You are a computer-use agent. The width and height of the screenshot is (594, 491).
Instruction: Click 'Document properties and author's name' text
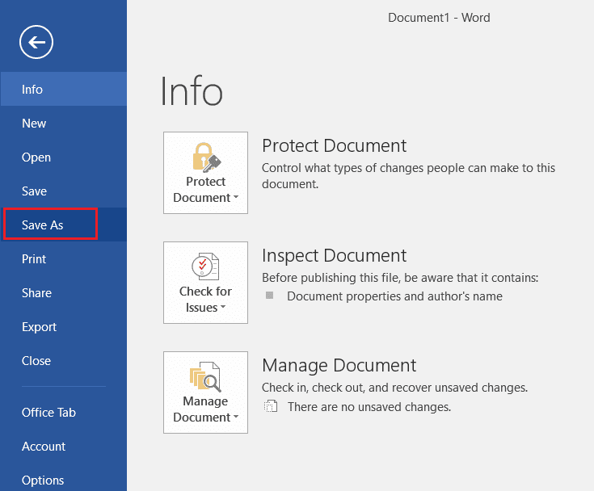point(394,296)
